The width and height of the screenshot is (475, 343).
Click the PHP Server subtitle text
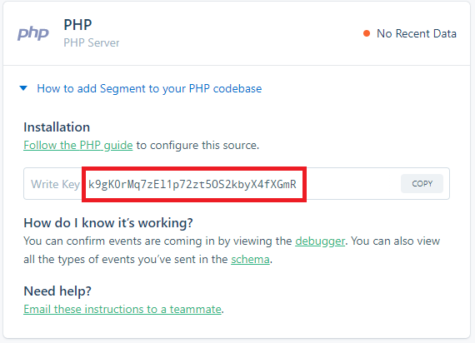[x=92, y=42]
